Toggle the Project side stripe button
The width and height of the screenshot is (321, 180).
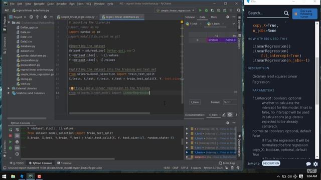coord(5,23)
